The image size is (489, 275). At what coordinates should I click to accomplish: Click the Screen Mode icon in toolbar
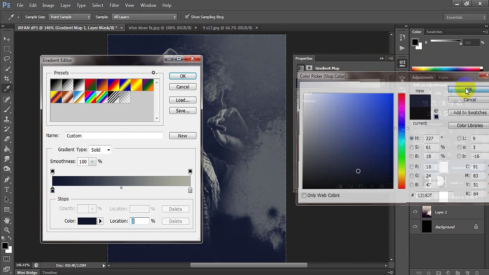(7, 269)
